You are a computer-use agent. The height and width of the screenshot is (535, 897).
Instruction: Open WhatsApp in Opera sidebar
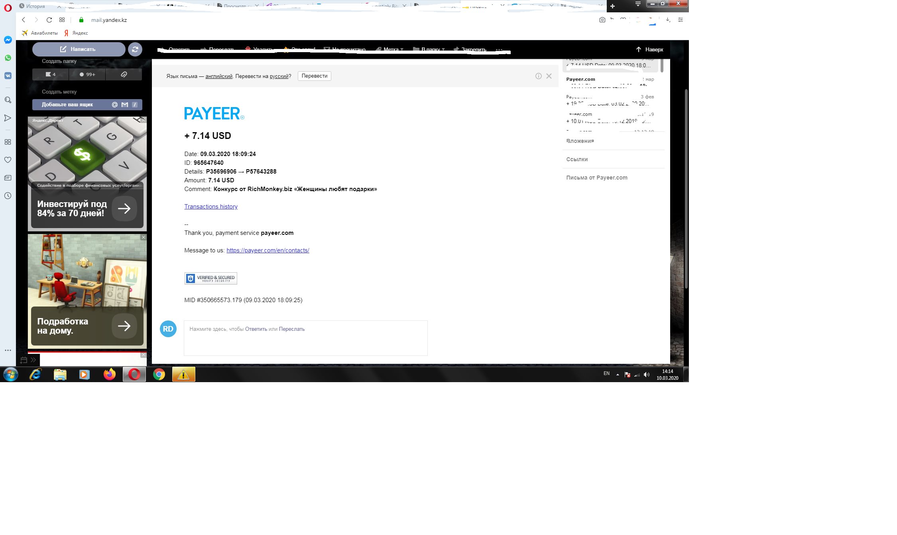click(8, 58)
